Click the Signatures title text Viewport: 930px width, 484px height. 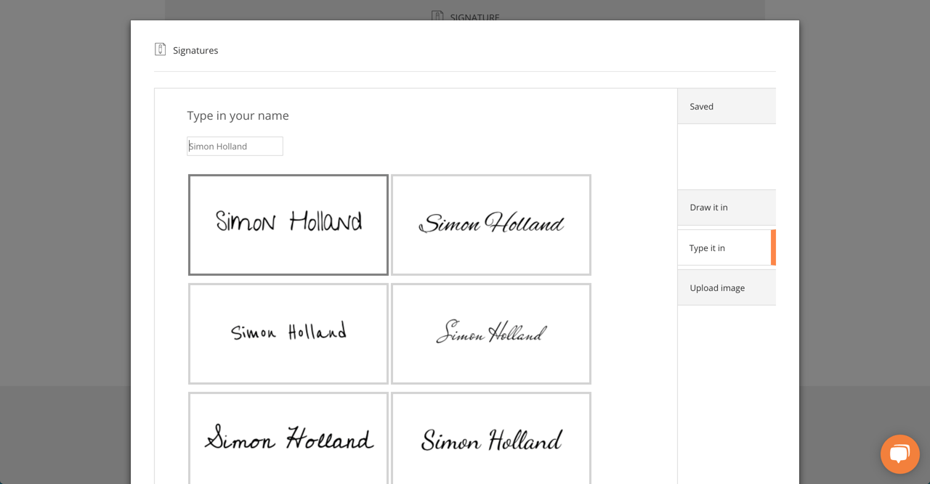coord(195,50)
